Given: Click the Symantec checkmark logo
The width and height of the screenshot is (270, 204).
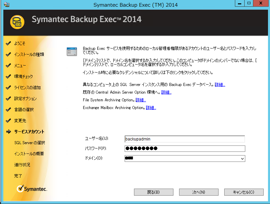Looking at the screenshot, I should click(x=32, y=189).
